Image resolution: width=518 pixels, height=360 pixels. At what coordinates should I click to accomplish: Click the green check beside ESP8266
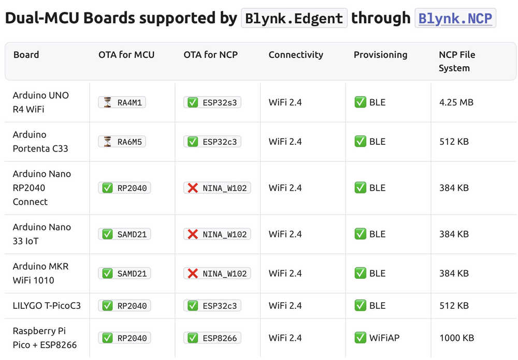(193, 338)
